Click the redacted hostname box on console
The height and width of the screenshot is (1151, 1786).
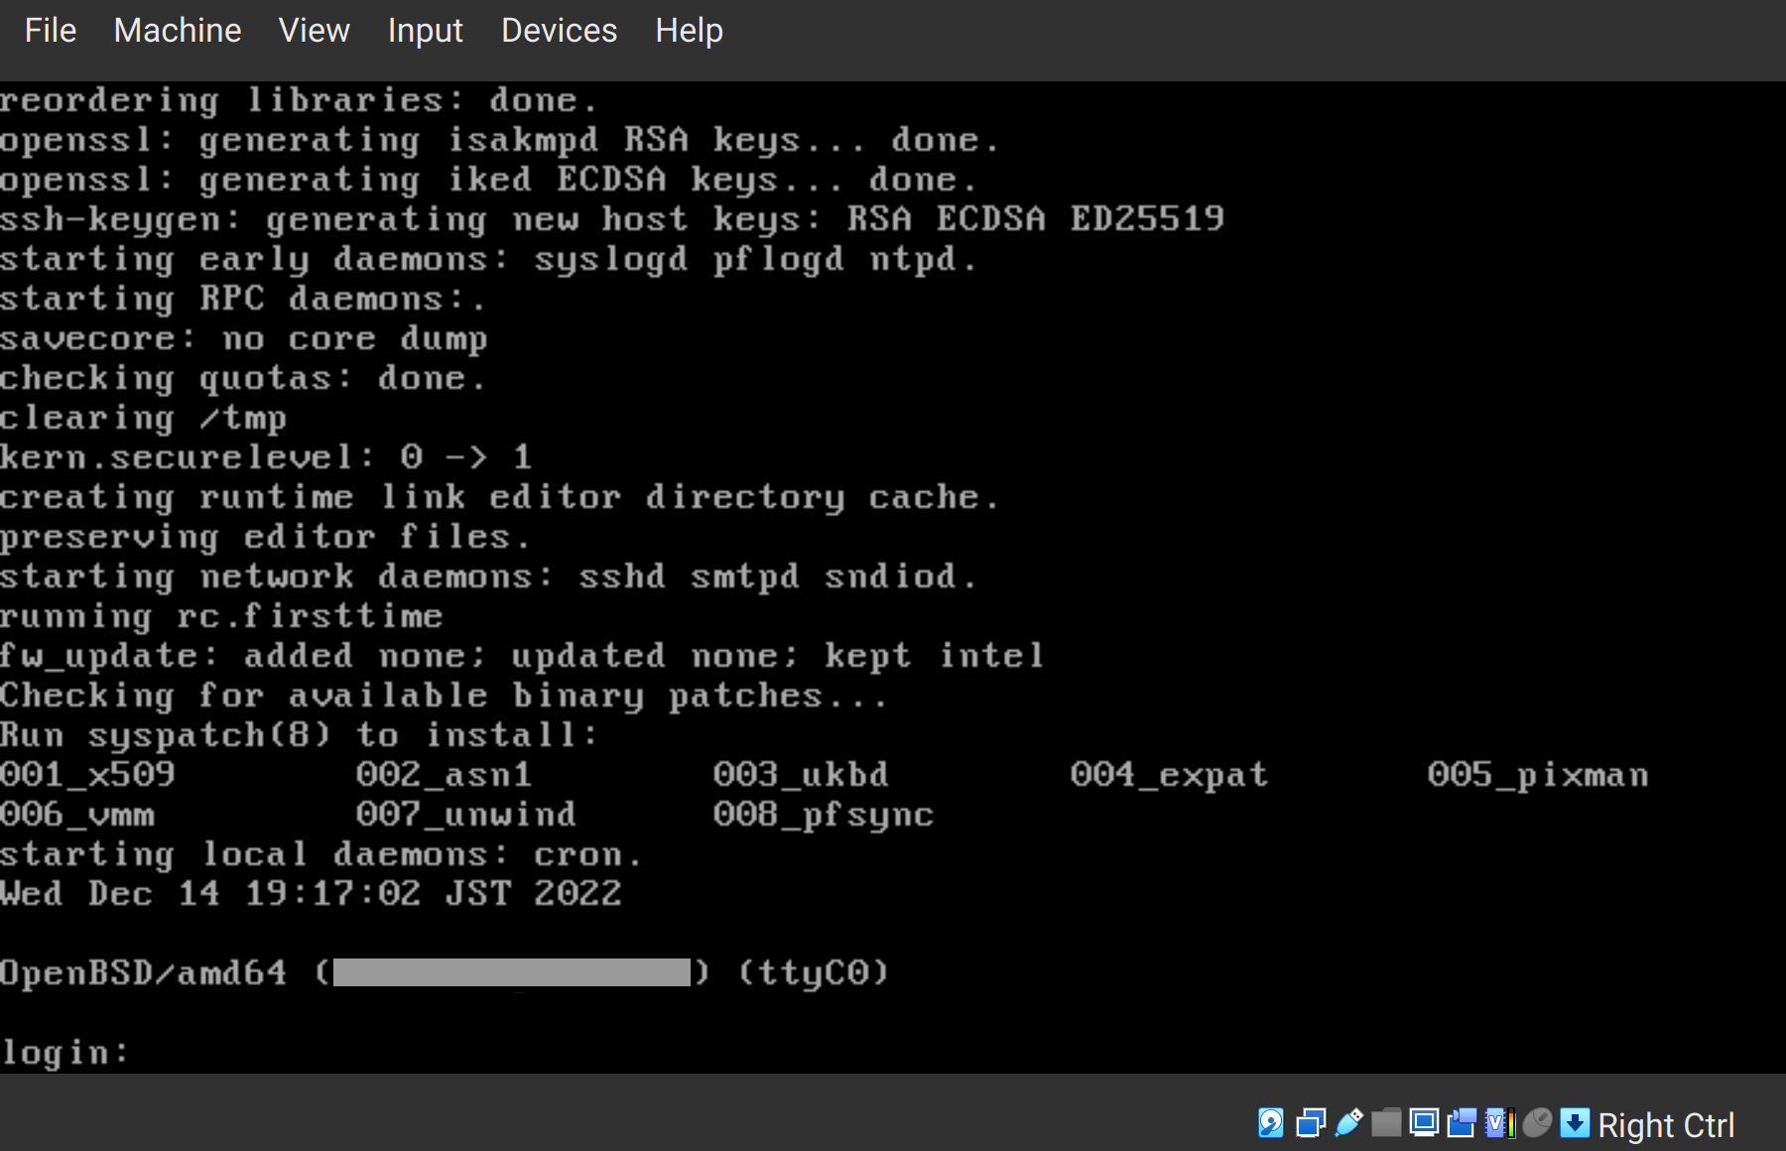coord(511,972)
